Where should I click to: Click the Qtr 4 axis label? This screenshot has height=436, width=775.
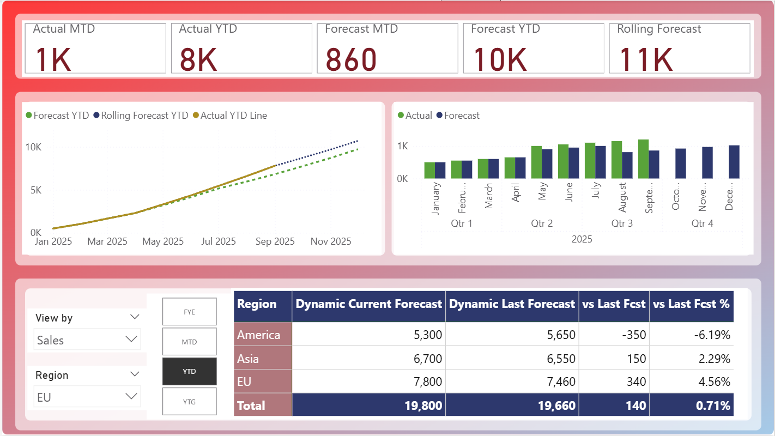tap(702, 223)
